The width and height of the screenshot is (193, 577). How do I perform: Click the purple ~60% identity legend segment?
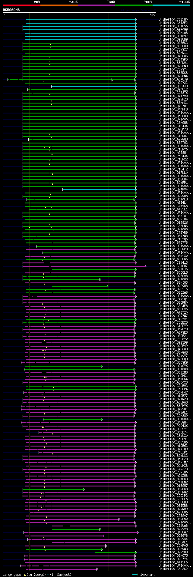click(96, 5)
